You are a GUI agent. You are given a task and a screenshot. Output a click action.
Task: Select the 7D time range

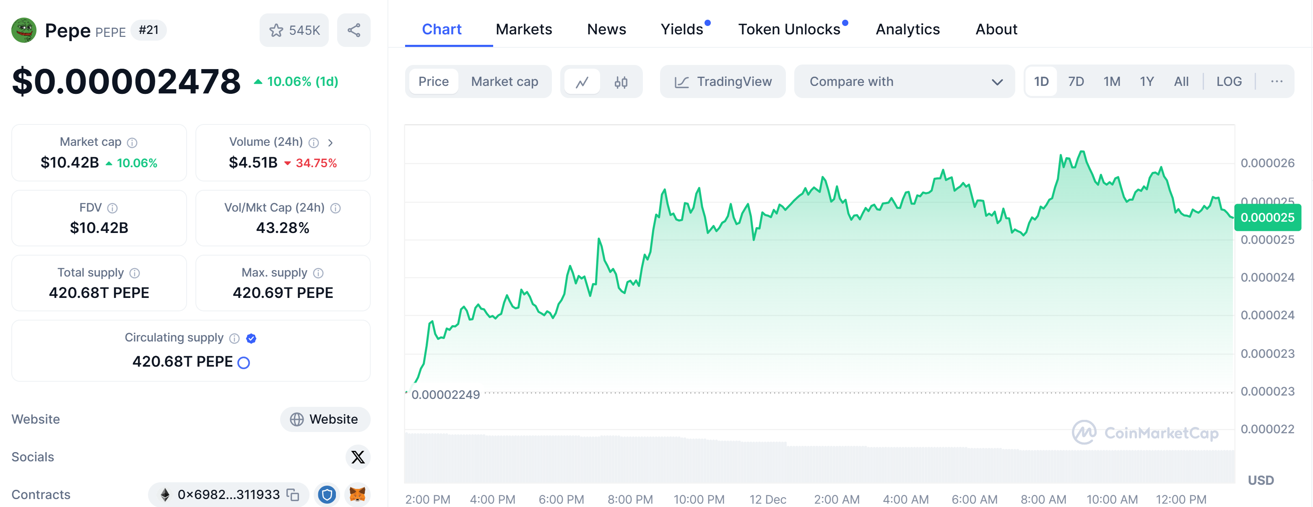coord(1076,82)
